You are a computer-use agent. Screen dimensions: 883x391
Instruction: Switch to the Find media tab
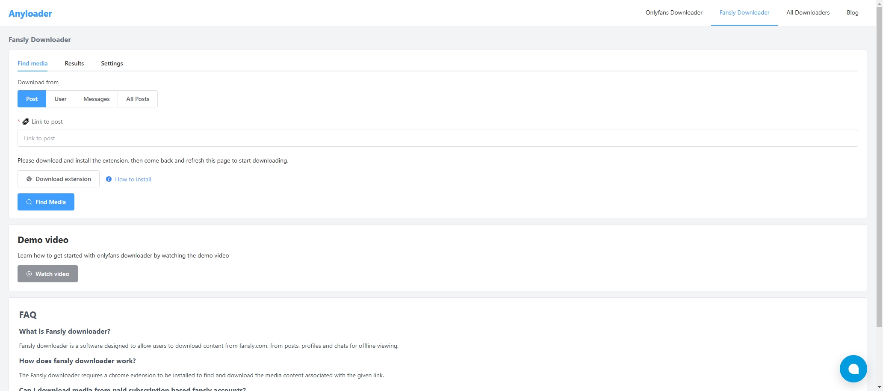pos(32,63)
